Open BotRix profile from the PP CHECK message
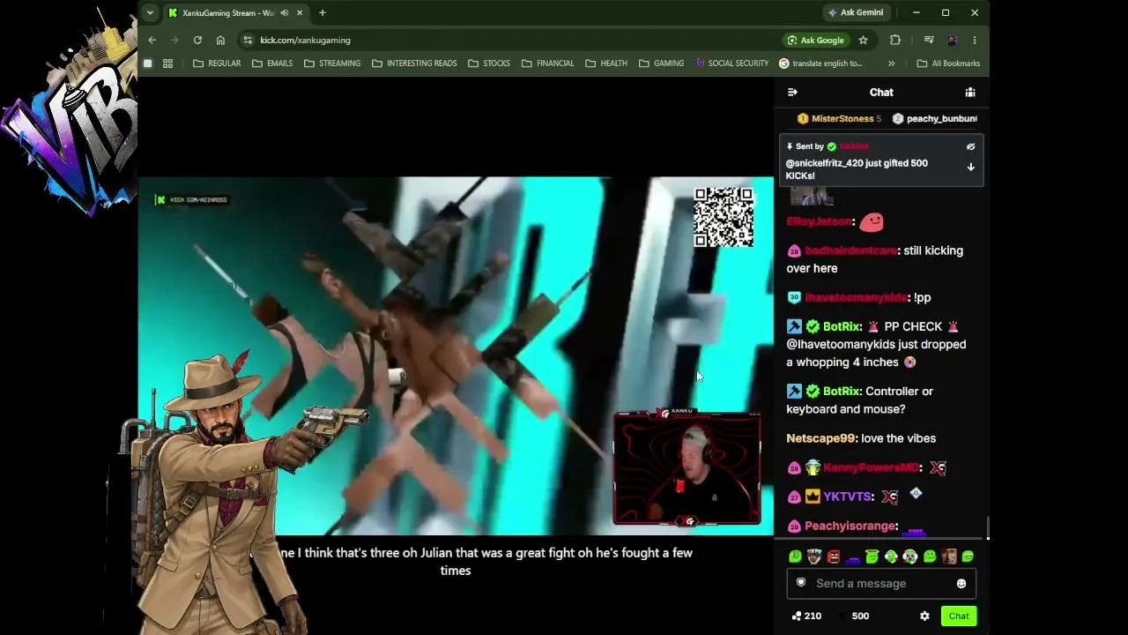The image size is (1128, 635). point(842,326)
